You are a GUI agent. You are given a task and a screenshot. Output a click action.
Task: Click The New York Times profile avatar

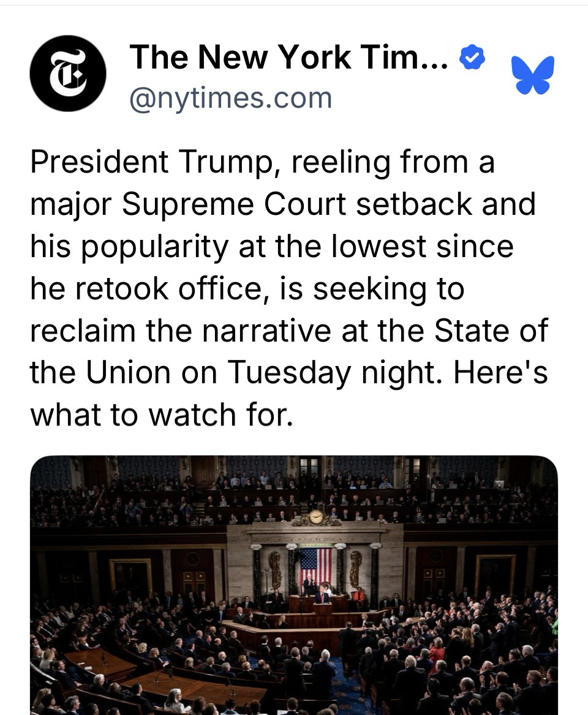68,74
